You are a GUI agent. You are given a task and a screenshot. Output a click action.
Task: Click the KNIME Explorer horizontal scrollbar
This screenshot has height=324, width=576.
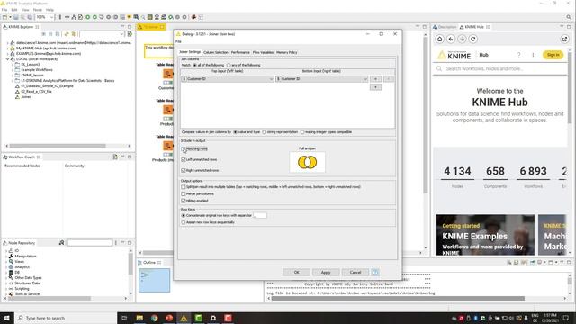pos(58,146)
